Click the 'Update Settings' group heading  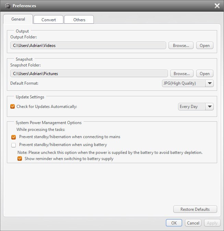[30, 97]
